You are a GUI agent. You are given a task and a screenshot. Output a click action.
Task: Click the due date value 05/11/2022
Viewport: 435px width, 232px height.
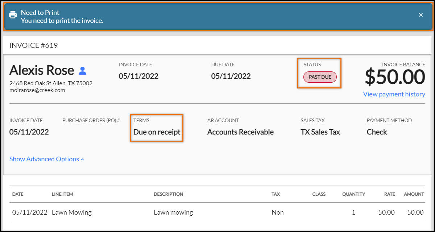tap(231, 76)
